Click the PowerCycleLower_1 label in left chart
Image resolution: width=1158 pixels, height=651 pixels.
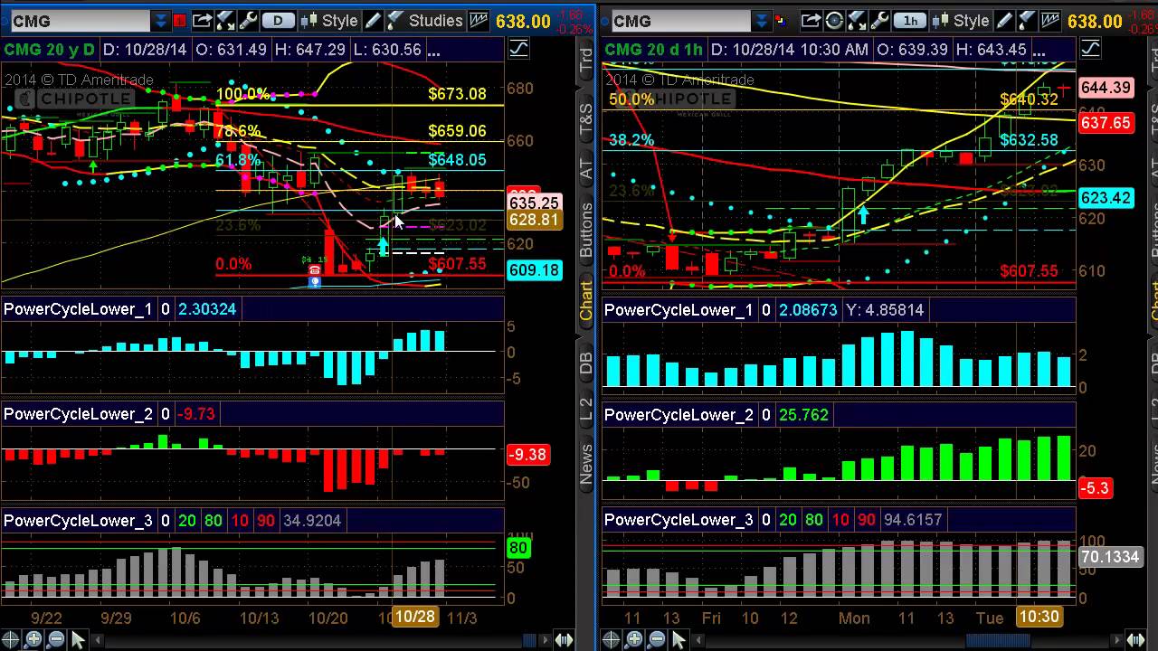coord(78,309)
